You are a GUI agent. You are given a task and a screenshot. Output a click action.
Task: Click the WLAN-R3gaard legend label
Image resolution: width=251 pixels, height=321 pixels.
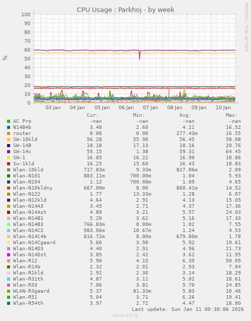coord(31,291)
